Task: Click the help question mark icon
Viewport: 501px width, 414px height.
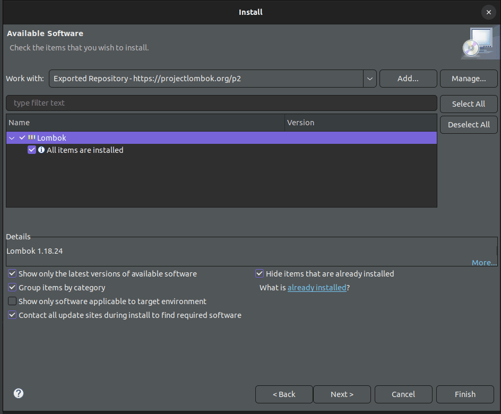Action: point(18,393)
